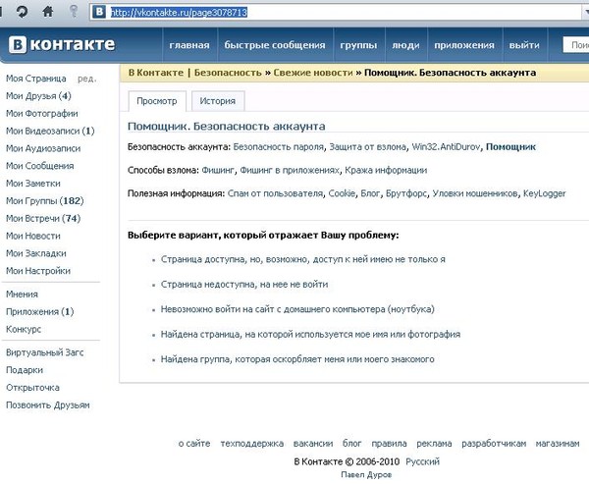Open приложения in top navigation
This screenshot has height=484, width=589.
click(464, 45)
